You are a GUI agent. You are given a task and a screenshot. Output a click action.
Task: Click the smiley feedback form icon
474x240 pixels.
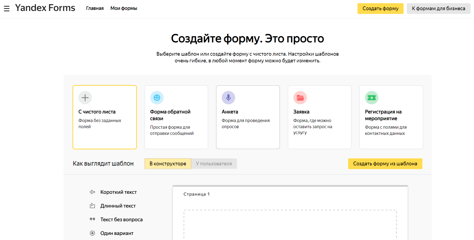click(x=157, y=98)
